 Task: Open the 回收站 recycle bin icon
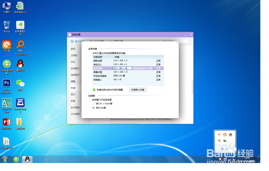(x=6, y=27)
